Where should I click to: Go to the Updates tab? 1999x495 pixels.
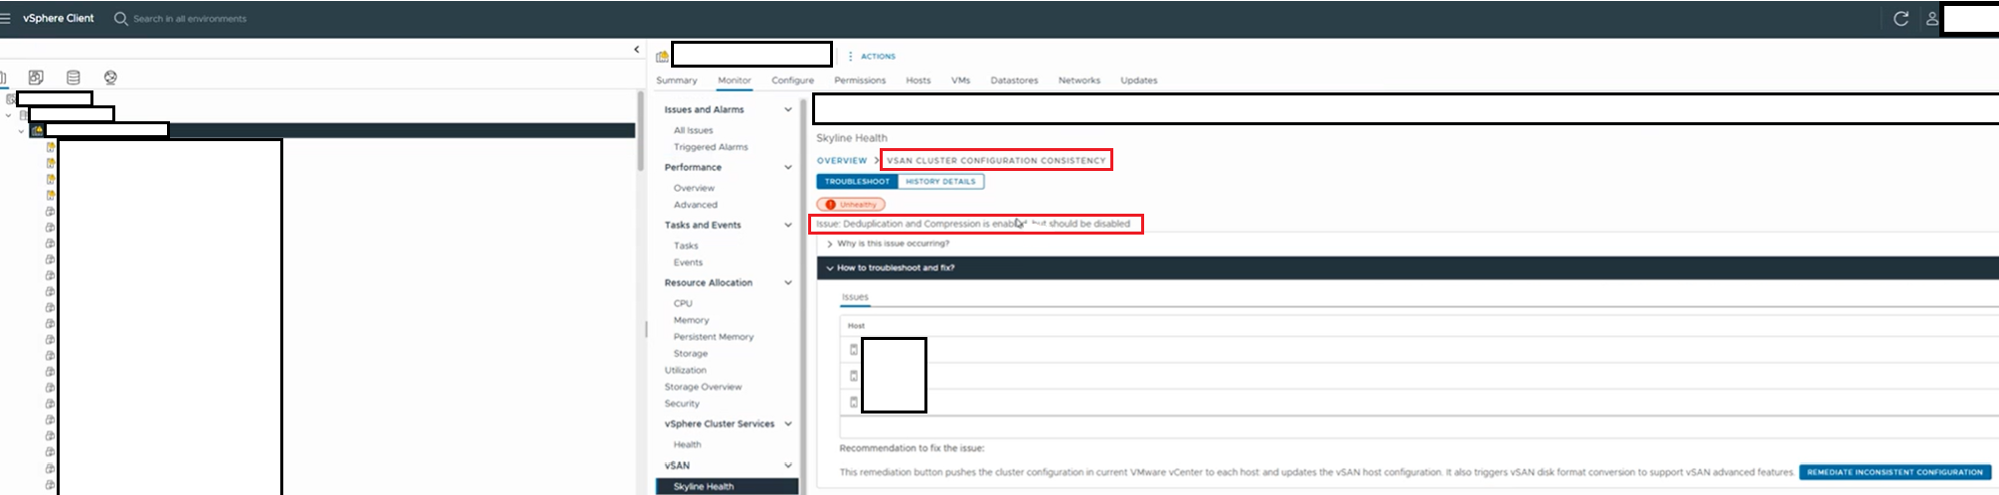pyautogui.click(x=1138, y=81)
